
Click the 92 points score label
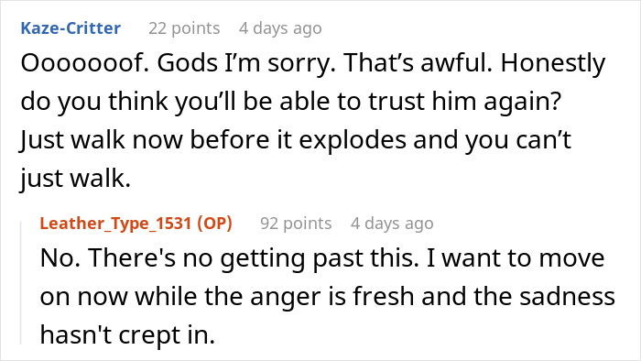point(296,224)
